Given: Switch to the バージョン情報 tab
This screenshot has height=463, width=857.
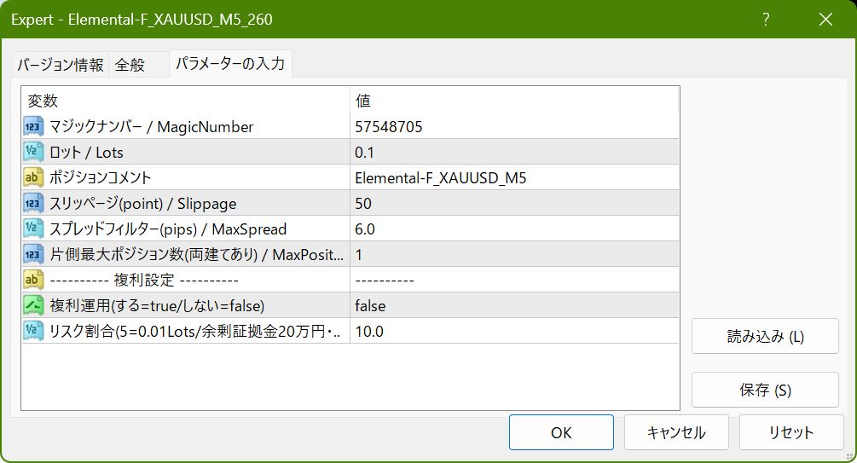Looking at the screenshot, I should click(61, 65).
